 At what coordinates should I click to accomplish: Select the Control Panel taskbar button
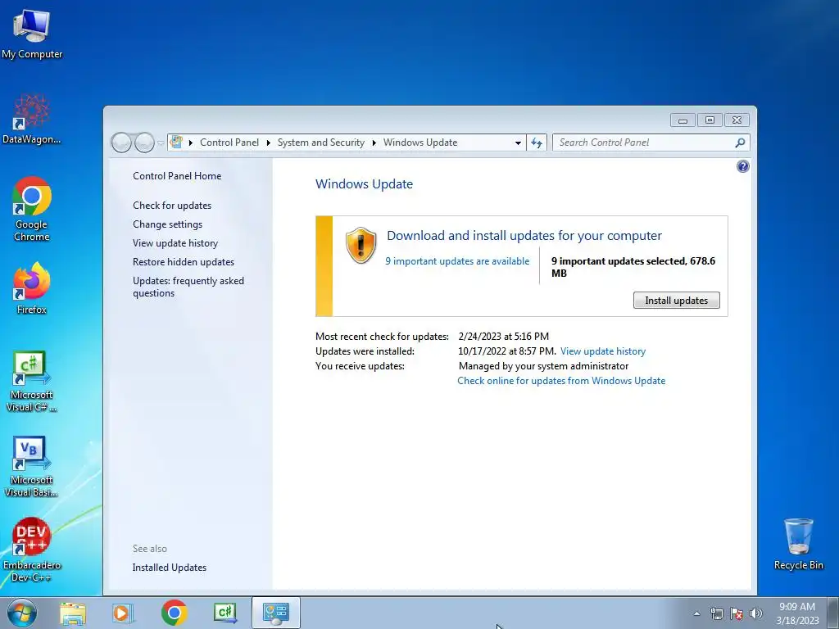click(x=275, y=613)
